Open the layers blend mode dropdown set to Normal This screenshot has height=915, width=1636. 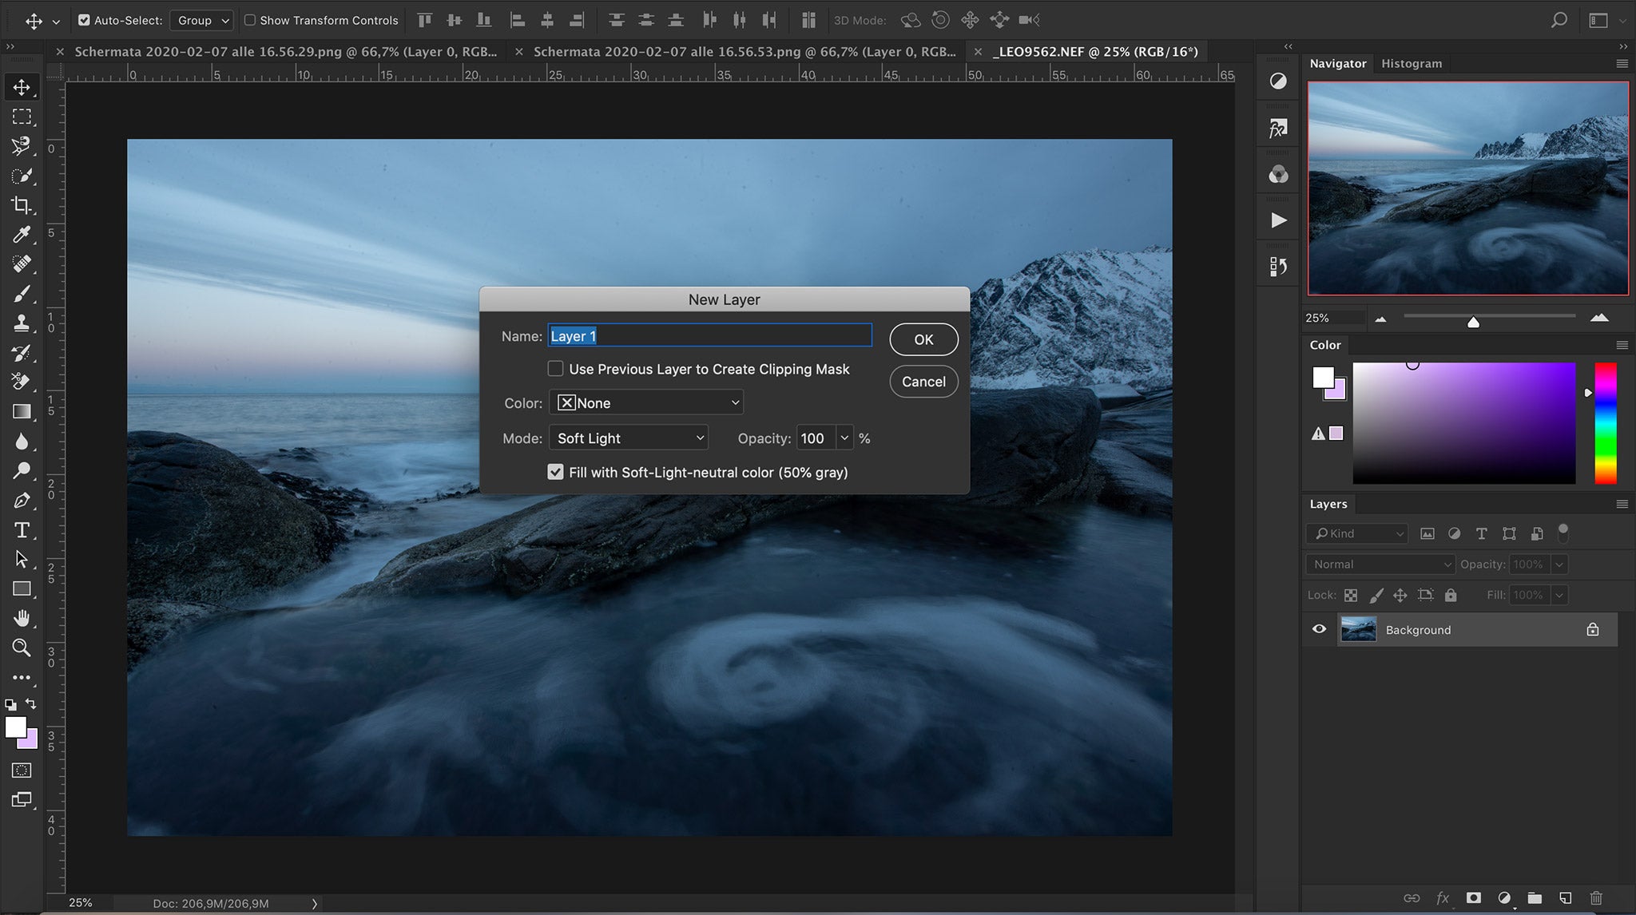point(1377,564)
